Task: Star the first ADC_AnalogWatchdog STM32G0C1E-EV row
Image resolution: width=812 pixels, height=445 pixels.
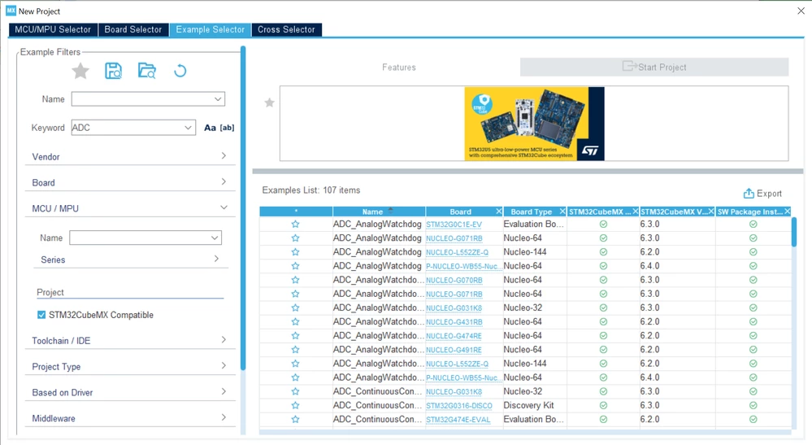Action: [x=295, y=225]
